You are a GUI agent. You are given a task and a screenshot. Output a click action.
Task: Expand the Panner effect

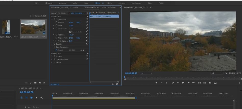52,63
